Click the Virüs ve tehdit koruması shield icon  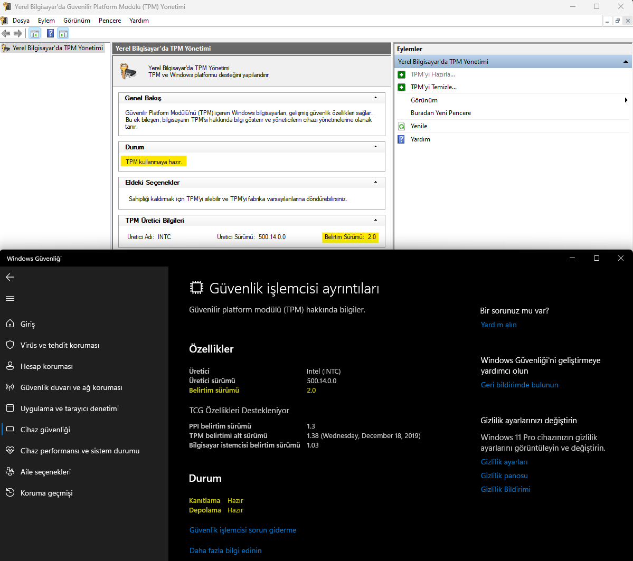pos(10,345)
